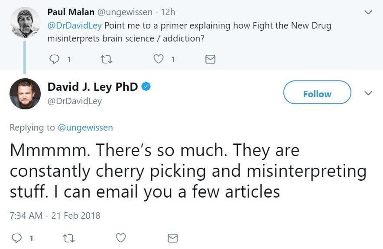This screenshot has width=383, height=249.
Task: Direct message David J. Ley's tweet
Action: pos(172,238)
